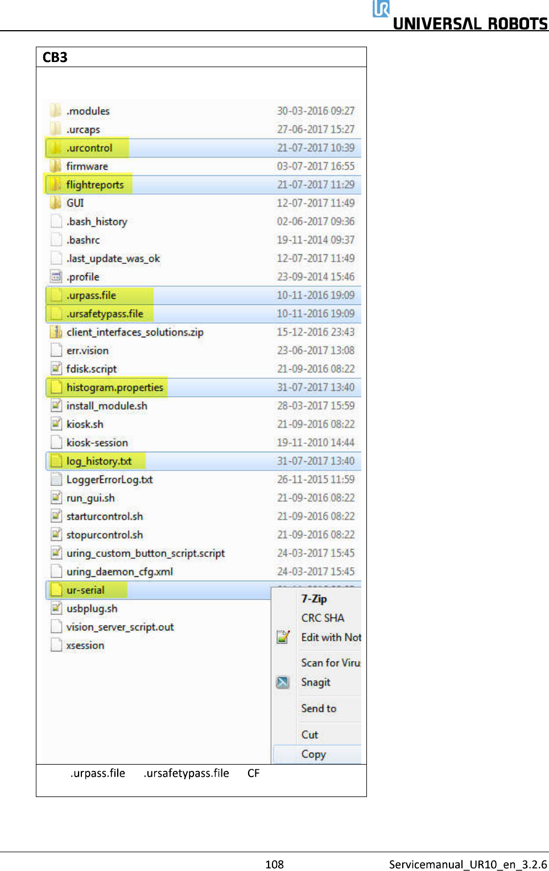
Task: Click the .urpass.file icon
Action: (56, 295)
